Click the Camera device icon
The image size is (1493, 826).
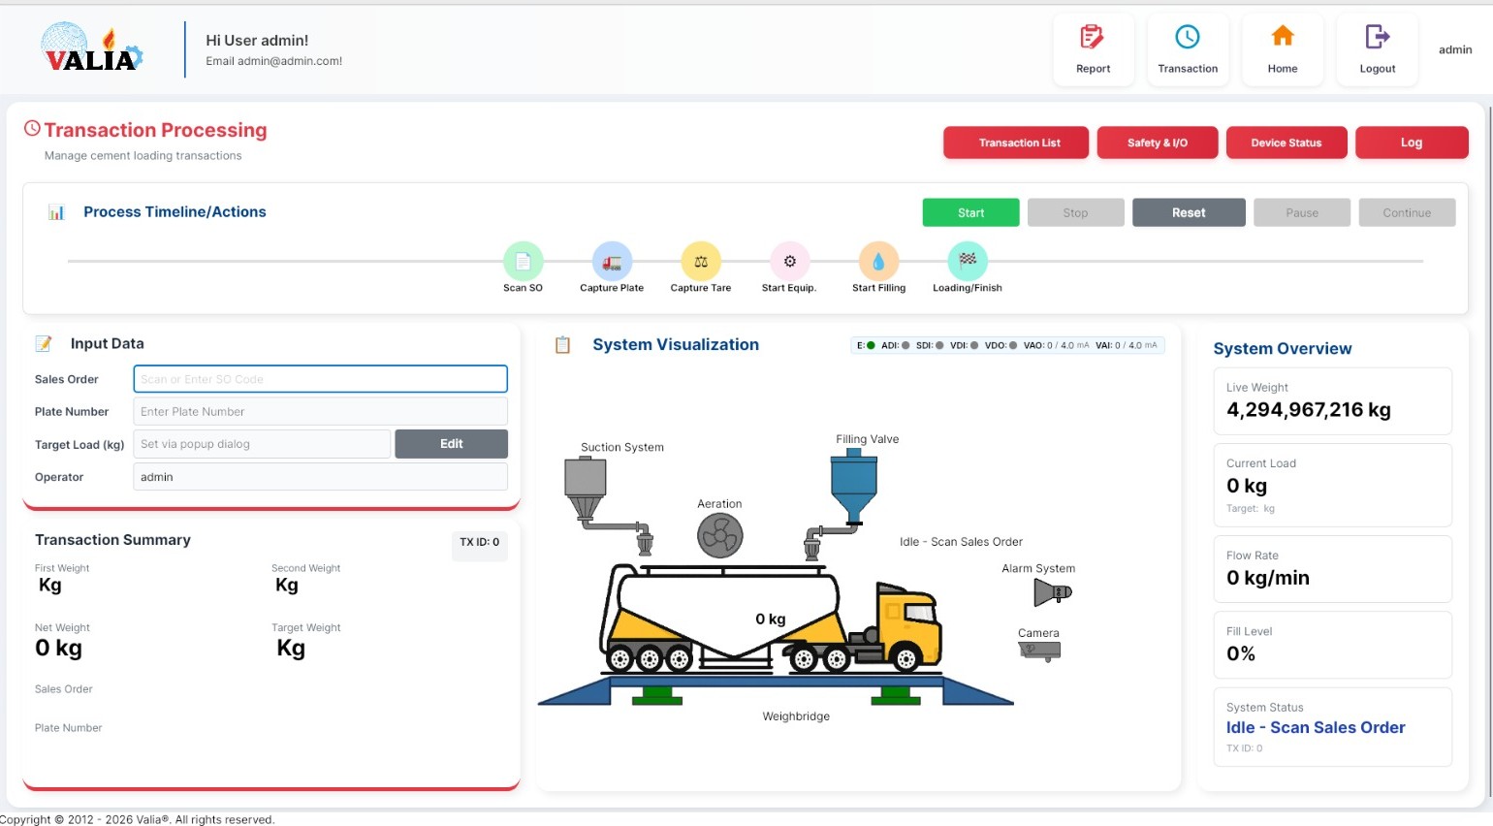(1040, 651)
